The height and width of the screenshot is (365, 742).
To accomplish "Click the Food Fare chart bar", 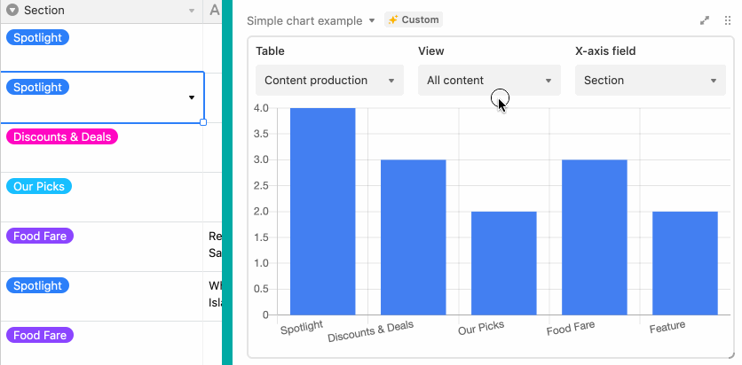I will click(x=595, y=237).
